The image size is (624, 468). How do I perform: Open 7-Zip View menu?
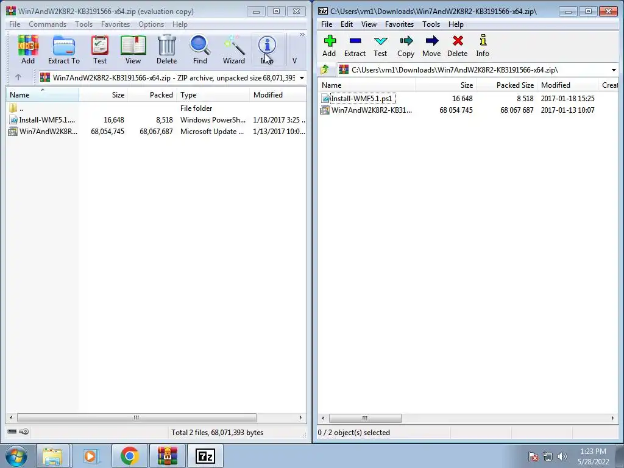pyautogui.click(x=369, y=24)
